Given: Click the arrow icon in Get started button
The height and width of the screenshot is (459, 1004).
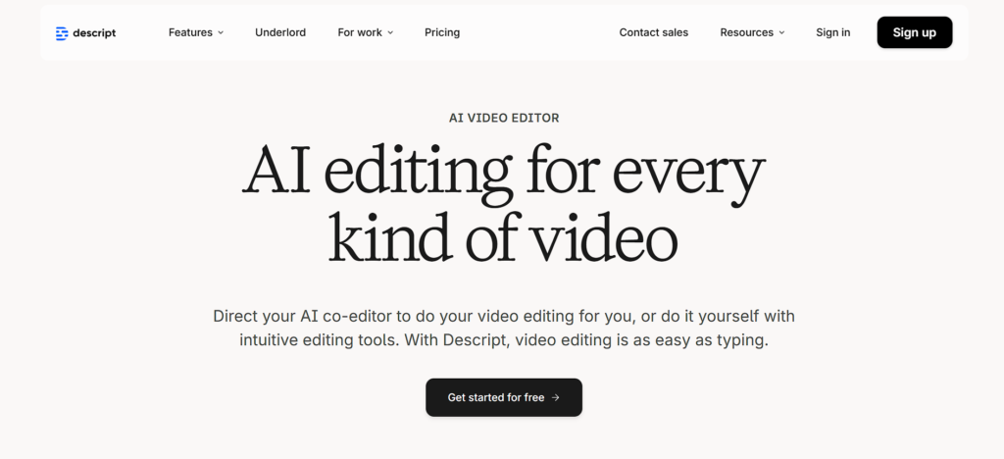Looking at the screenshot, I should point(556,397).
